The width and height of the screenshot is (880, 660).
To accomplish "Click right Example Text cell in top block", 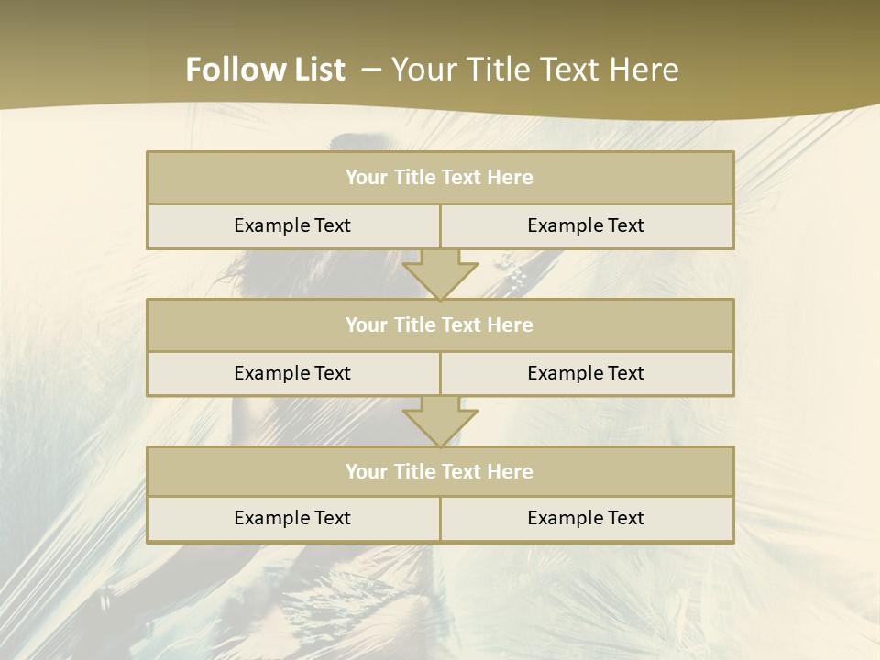I will [x=586, y=226].
